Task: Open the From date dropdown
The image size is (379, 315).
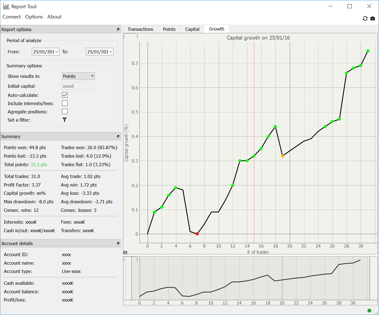Action: tap(57, 52)
